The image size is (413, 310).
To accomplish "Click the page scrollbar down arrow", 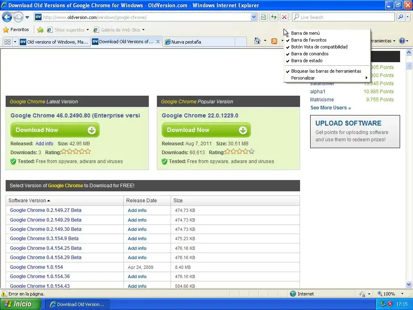I will point(409,285).
